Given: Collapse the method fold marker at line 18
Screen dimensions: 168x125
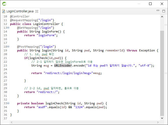Looking at the screenshot, I should click(8, 47).
